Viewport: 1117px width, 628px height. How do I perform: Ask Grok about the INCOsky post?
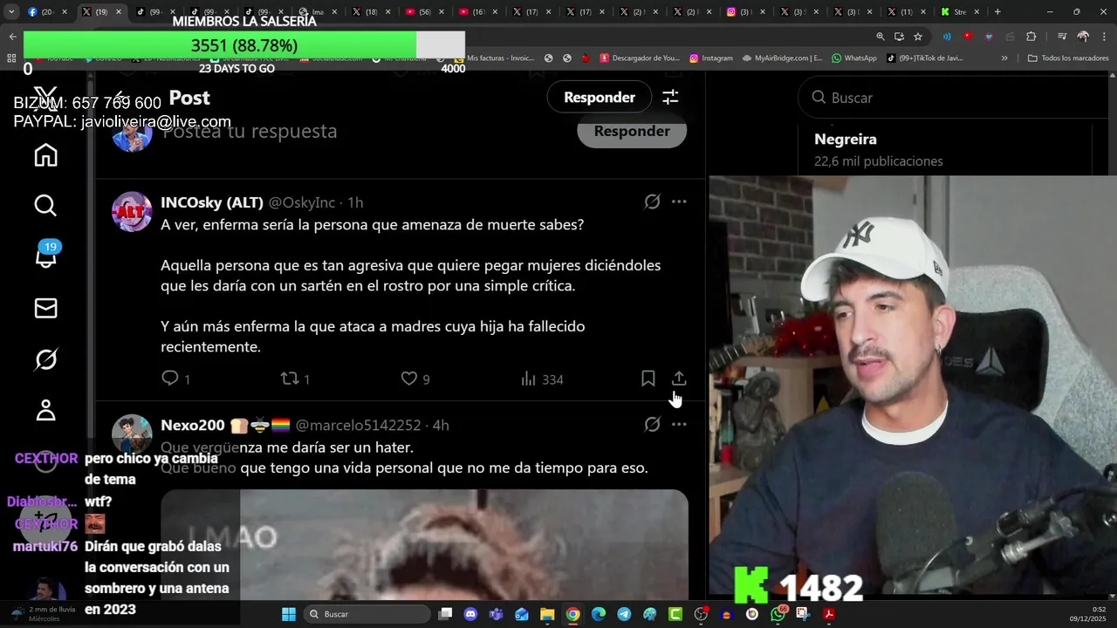click(x=652, y=202)
